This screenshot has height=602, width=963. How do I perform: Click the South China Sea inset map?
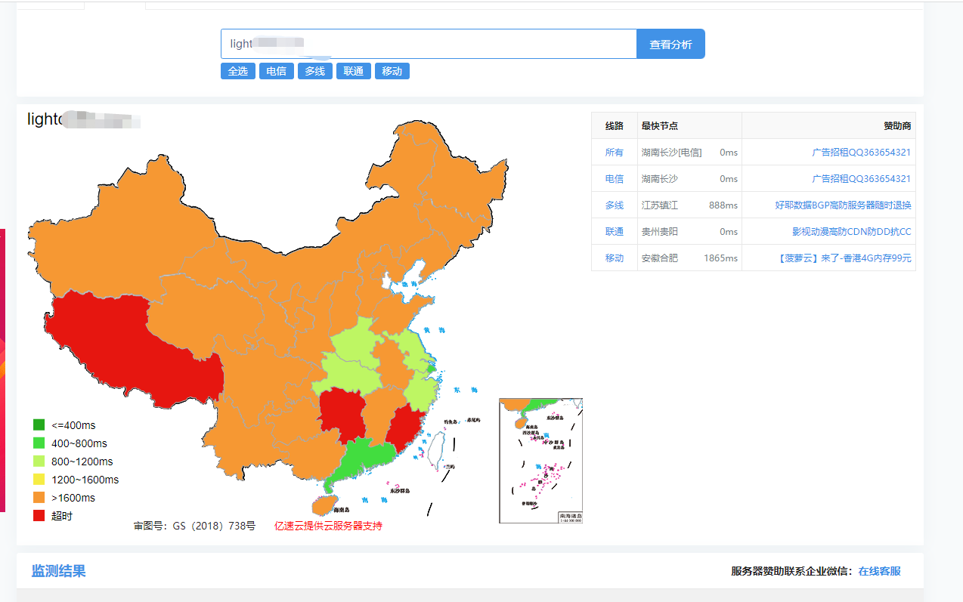(x=540, y=460)
